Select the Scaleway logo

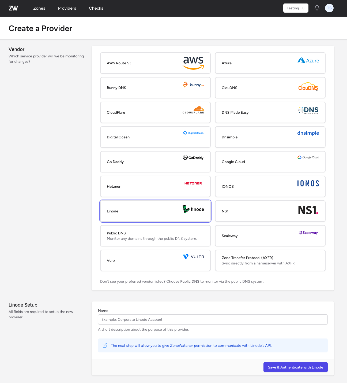(x=308, y=233)
